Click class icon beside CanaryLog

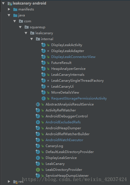[x=38, y=146]
